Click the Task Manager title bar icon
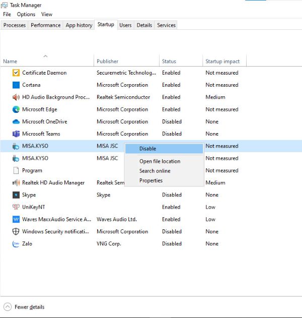This screenshot has height=318, width=302. 4,5
